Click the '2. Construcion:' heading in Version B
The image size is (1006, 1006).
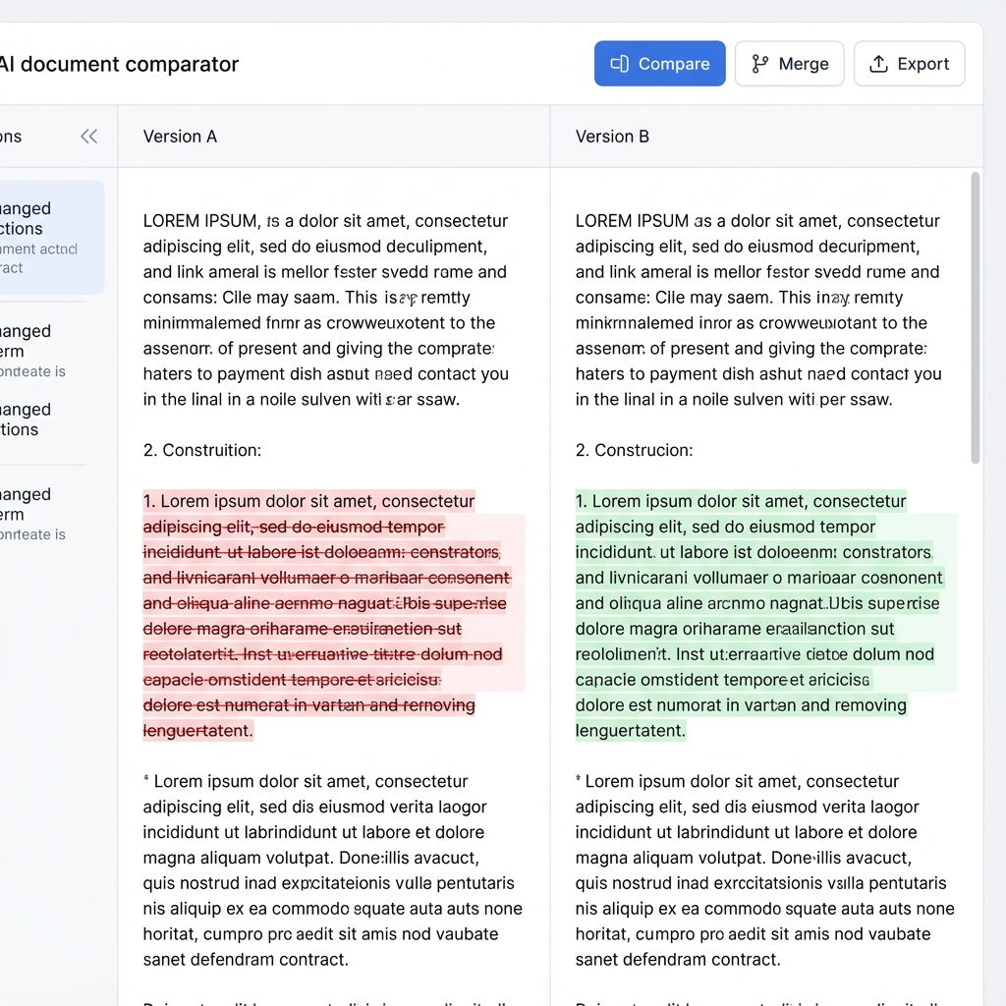(633, 450)
